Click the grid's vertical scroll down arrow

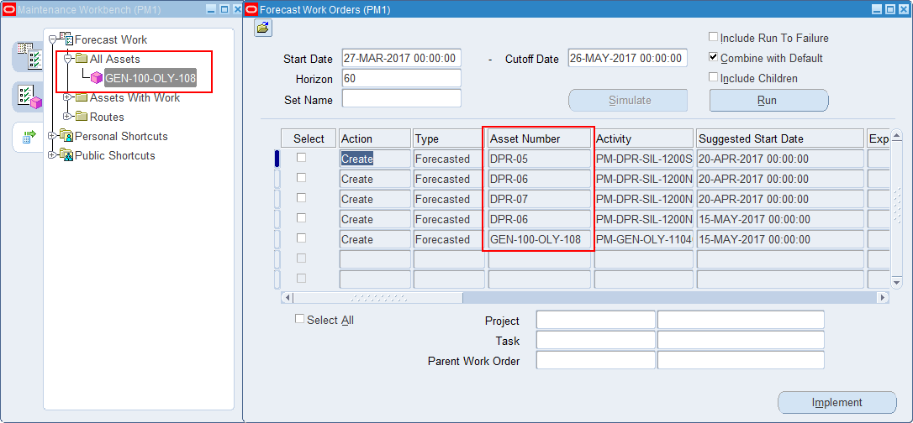(x=897, y=282)
